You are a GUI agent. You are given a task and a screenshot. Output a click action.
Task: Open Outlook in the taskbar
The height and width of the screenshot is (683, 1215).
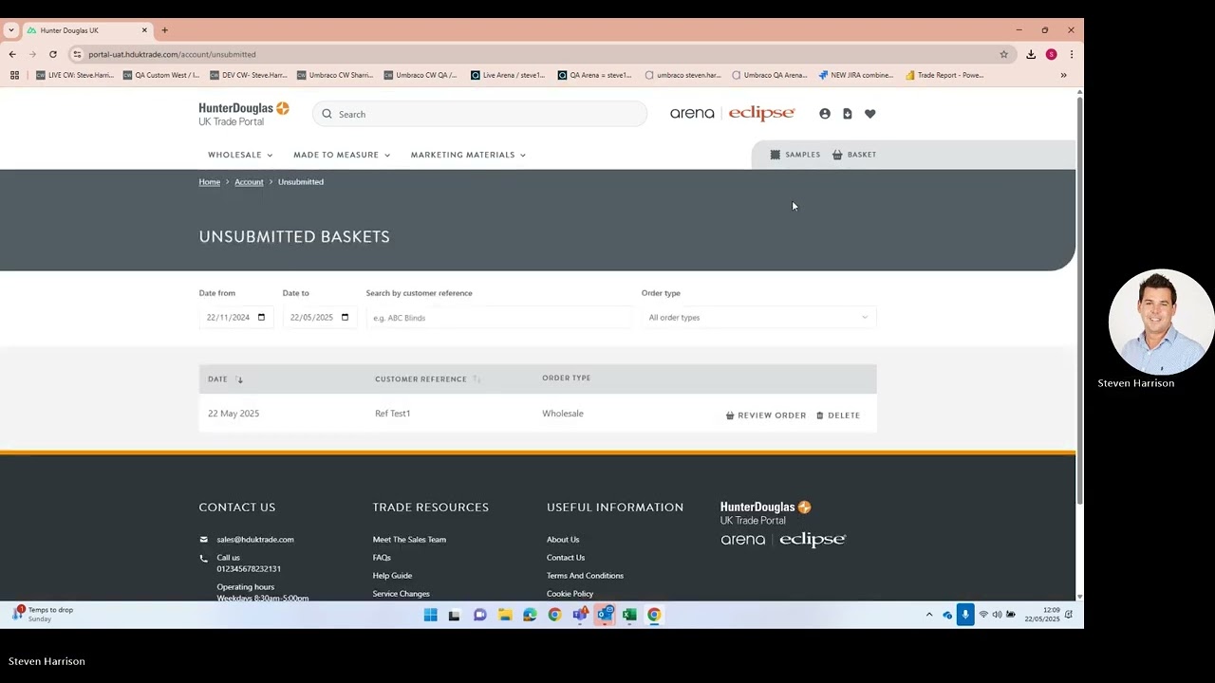(x=605, y=615)
